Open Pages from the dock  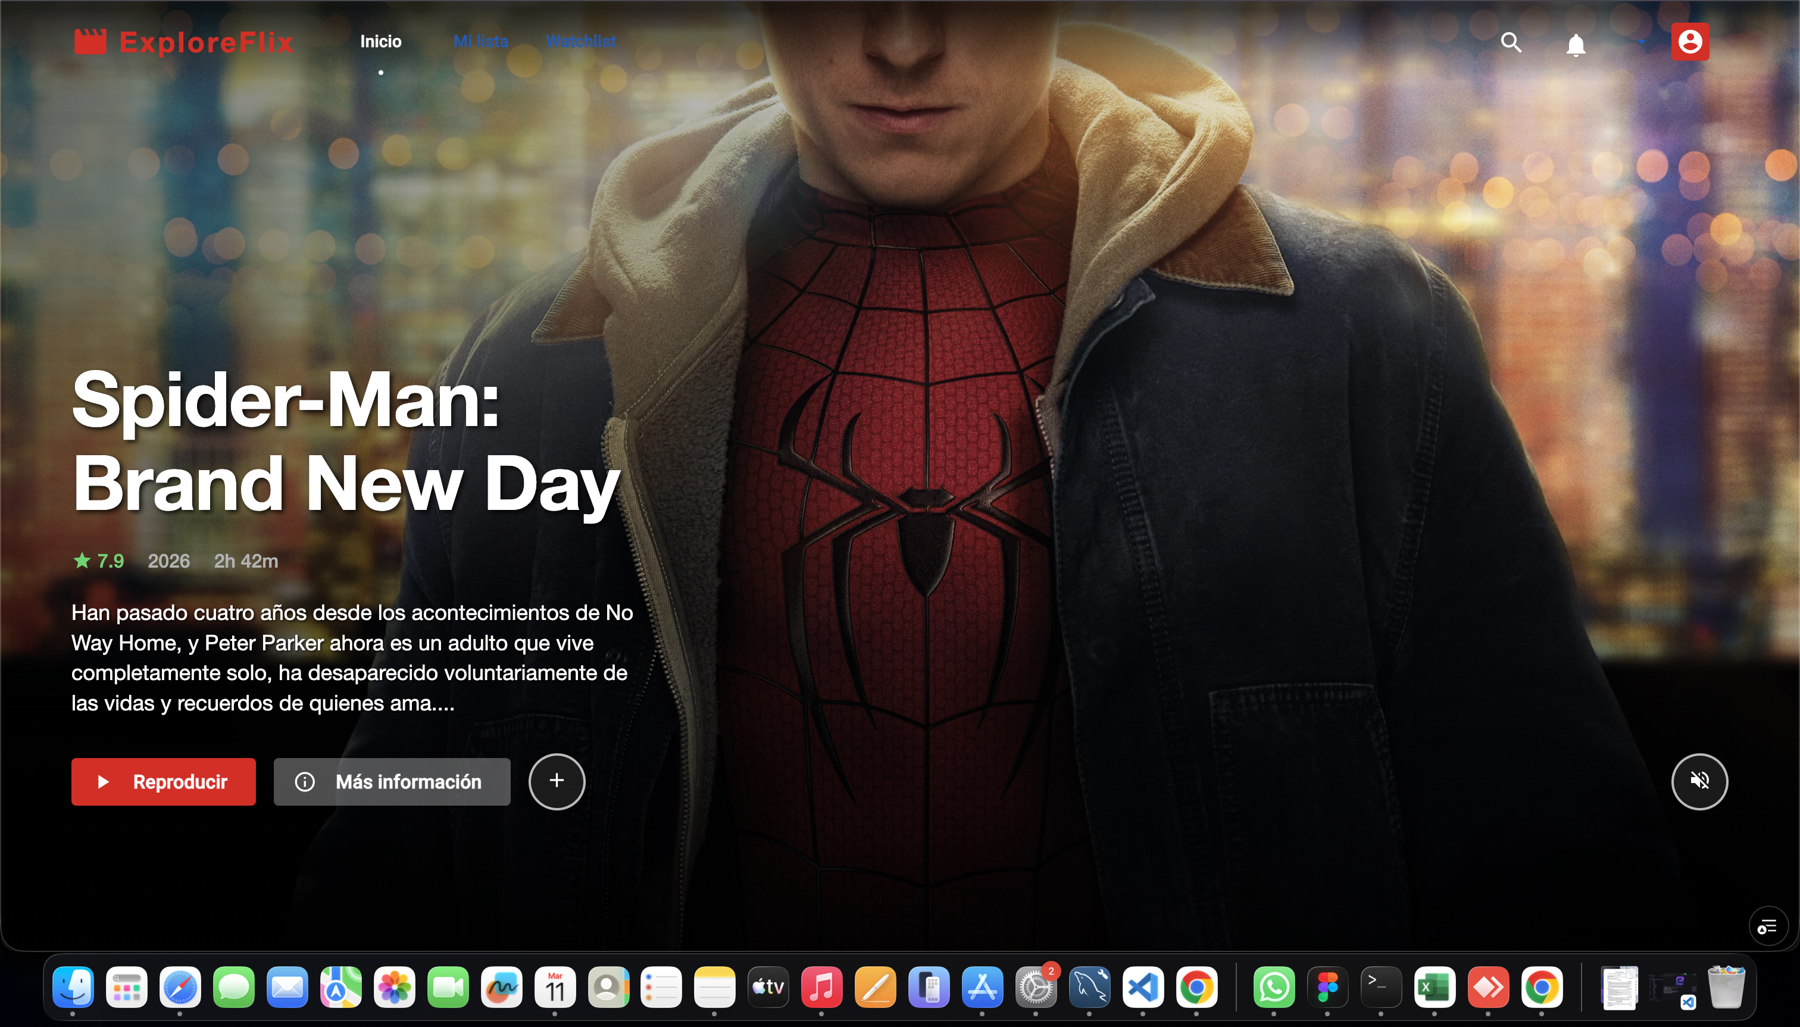coord(876,987)
